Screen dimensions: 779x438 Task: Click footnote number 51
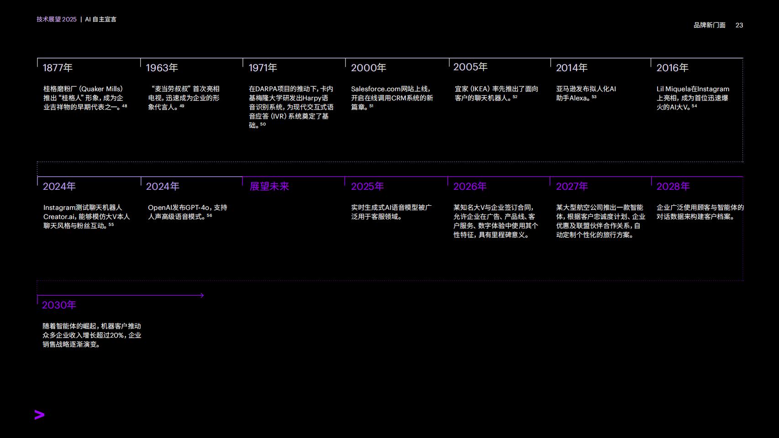tap(371, 106)
